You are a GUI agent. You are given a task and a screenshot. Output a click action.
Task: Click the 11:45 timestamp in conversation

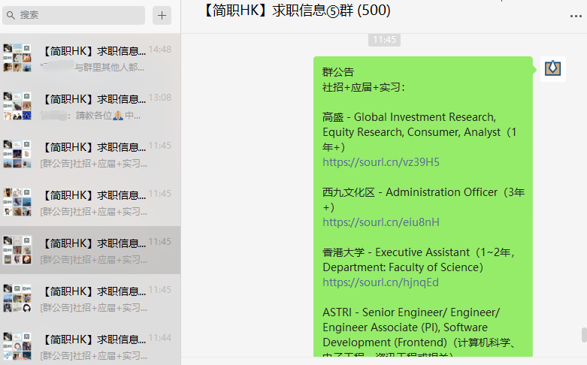click(x=384, y=40)
